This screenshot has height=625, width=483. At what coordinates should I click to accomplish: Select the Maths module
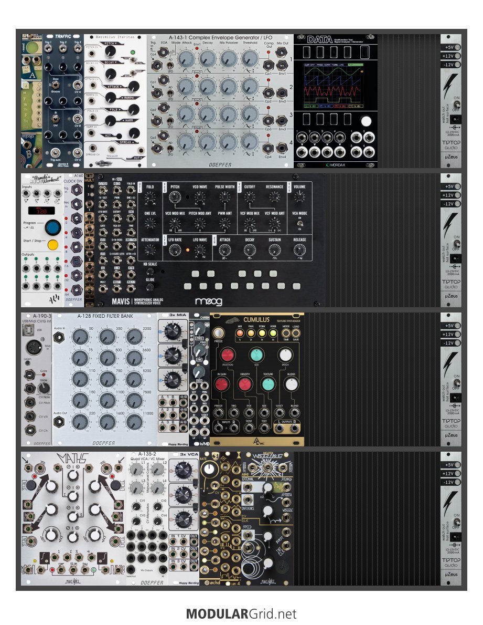pyautogui.click(x=73, y=518)
